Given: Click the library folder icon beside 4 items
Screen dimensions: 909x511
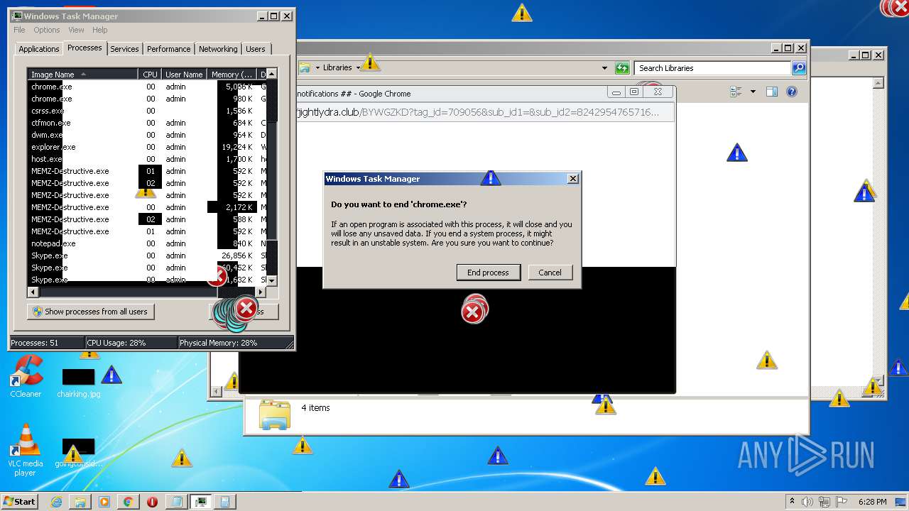Looking at the screenshot, I should [x=275, y=414].
